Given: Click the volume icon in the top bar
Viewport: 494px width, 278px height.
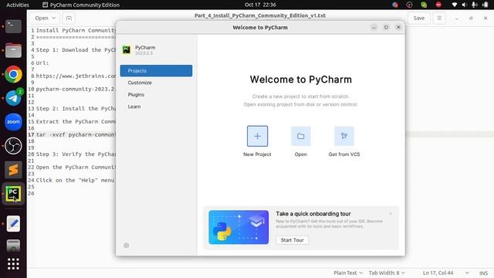Looking at the screenshot, I should point(465,5).
